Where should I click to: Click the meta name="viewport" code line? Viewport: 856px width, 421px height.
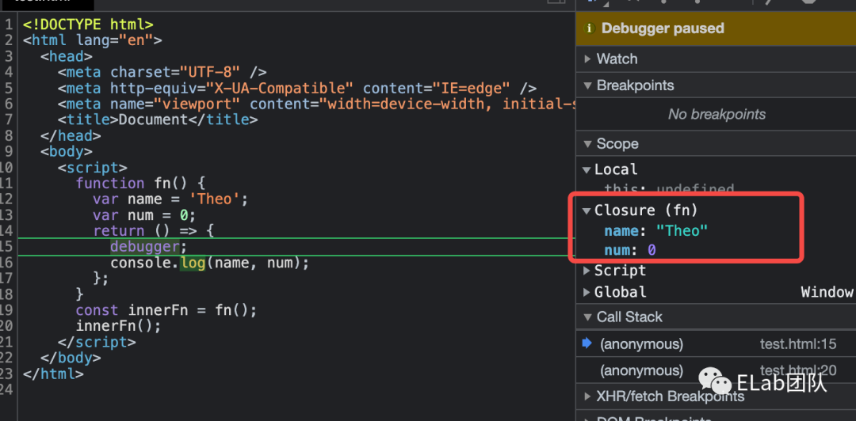click(316, 104)
